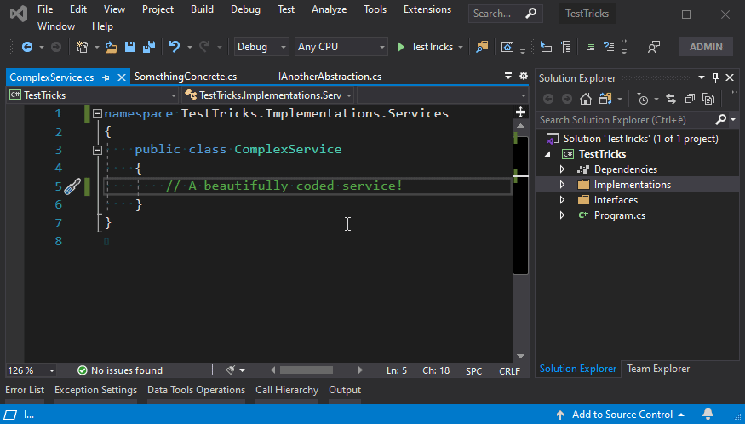This screenshot has height=424, width=745.
Task: Click the Live Share feedback icon near ADMIN
Action: tap(654, 47)
